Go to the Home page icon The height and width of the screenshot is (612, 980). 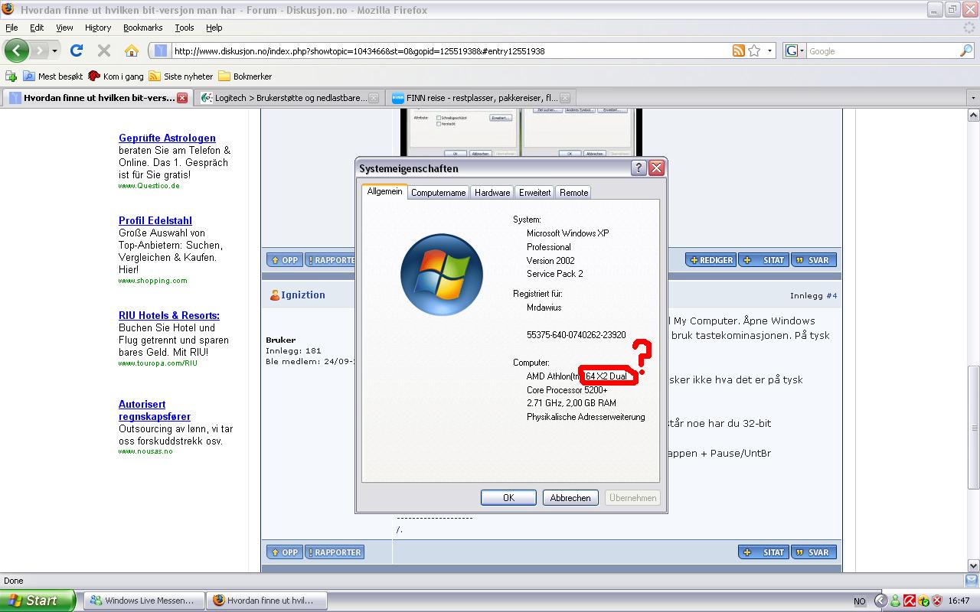pos(132,50)
